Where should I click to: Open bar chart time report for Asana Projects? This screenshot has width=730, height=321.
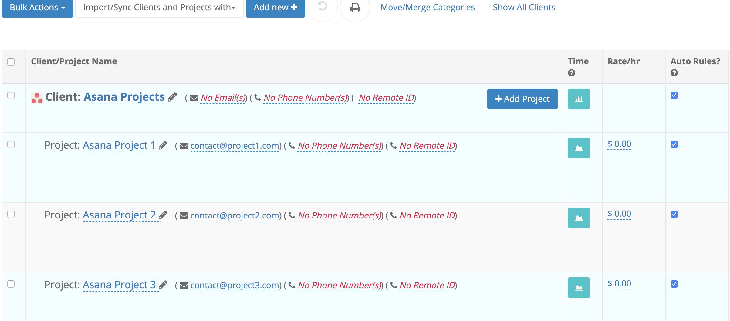tap(579, 99)
